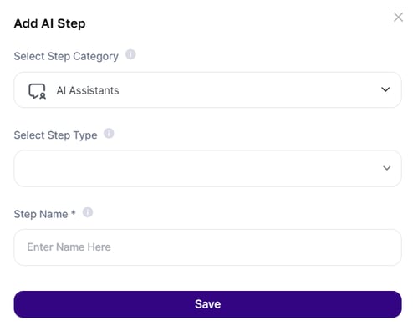Click the Step Name label text
Image resolution: width=413 pixels, height=331 pixels.
(x=41, y=214)
